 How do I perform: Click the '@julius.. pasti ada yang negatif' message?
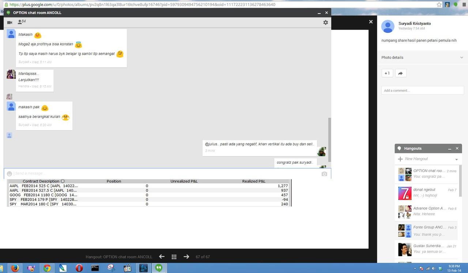(260, 148)
